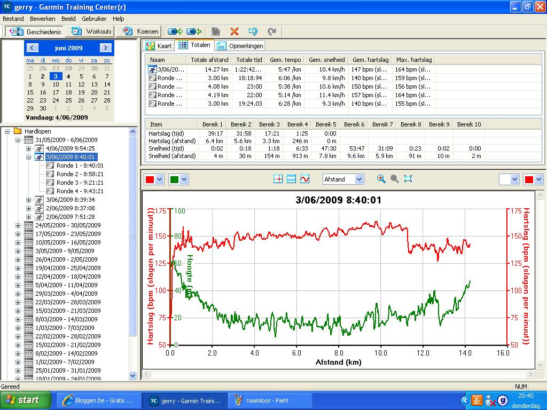Toggle the crosshair point tool in chart toolbar
The image size is (547, 410).
click(278, 179)
